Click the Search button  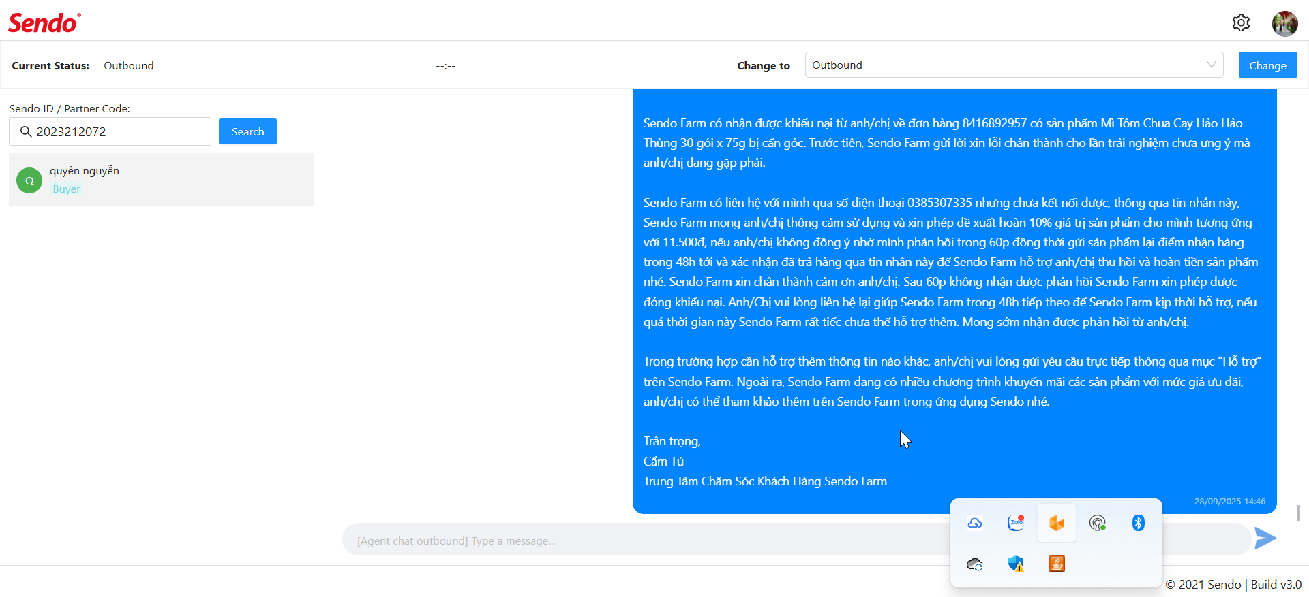click(x=247, y=131)
